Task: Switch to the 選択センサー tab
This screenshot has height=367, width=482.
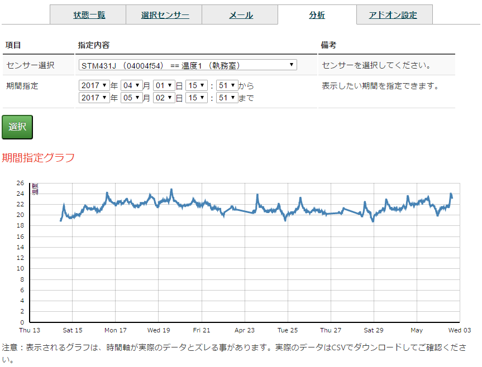Action: tap(165, 15)
